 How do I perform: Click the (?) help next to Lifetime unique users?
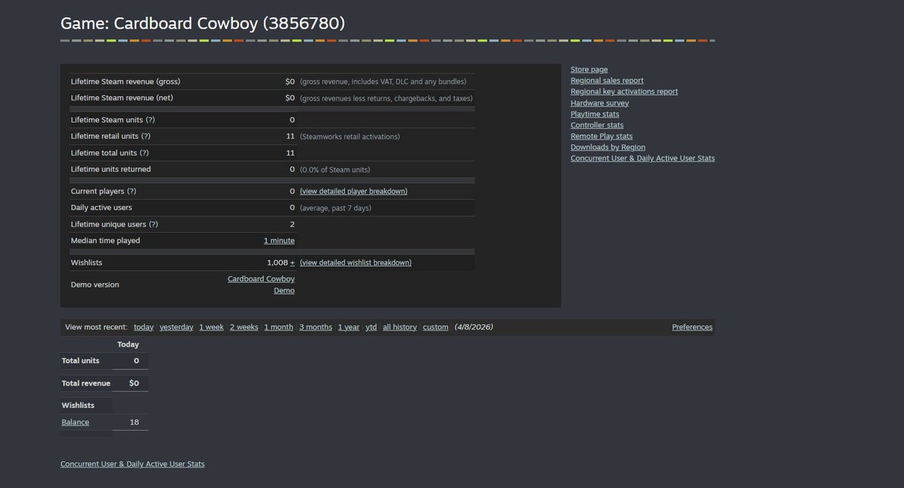click(x=153, y=224)
